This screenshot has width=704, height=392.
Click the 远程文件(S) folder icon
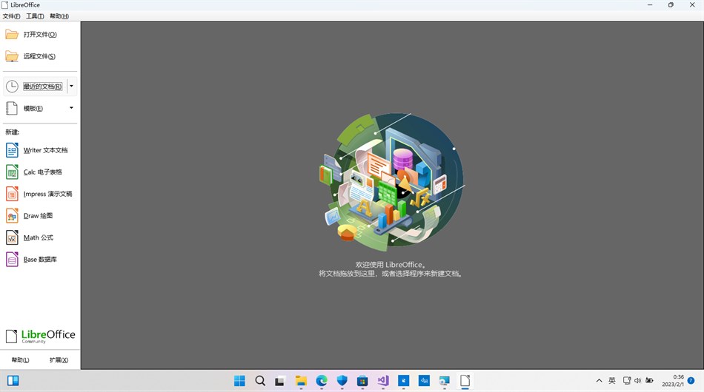point(12,56)
